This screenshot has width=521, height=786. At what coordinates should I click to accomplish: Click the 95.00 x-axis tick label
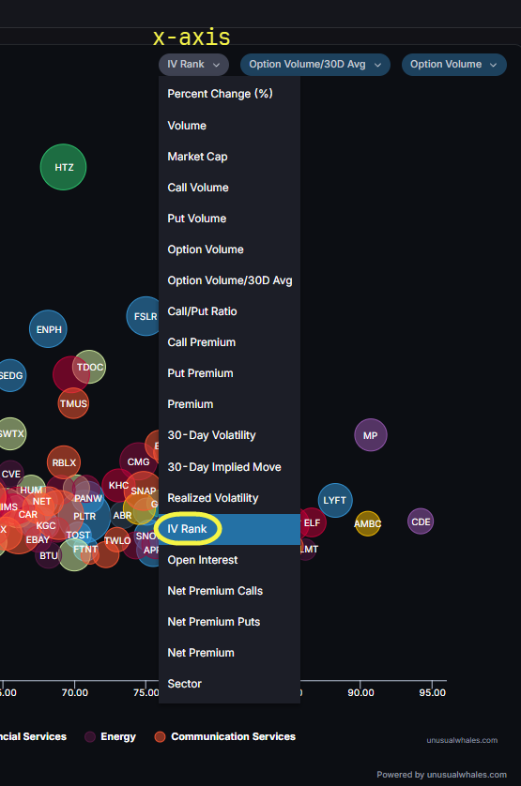pos(432,693)
